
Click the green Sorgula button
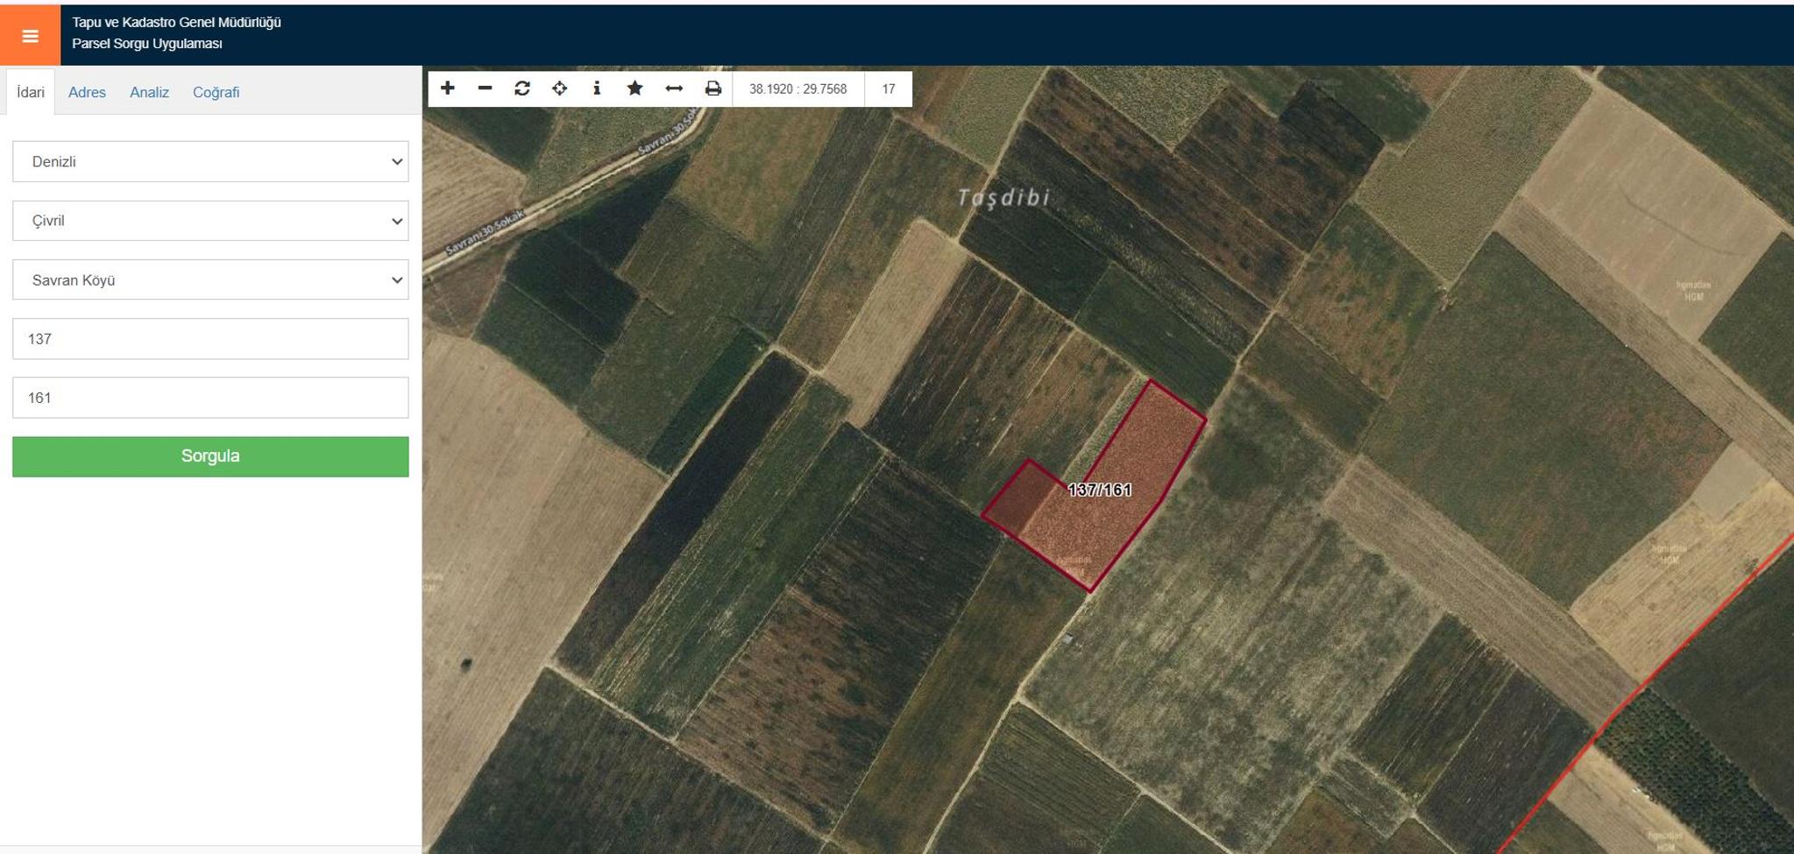(210, 456)
